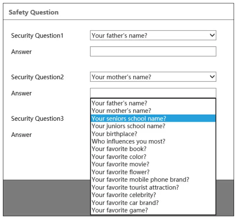Click the Answer field under Security Question1
The image size is (237, 219).
tap(153, 52)
